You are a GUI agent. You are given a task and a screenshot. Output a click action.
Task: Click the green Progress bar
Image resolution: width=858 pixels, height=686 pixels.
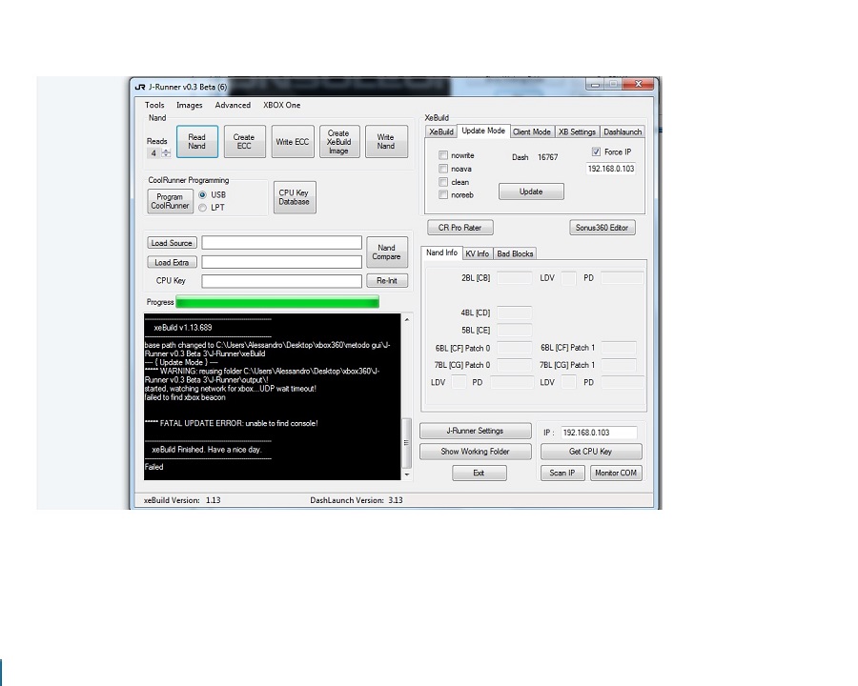point(277,302)
